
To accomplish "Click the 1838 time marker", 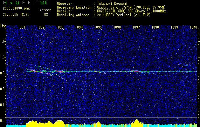I will click(155, 27).
